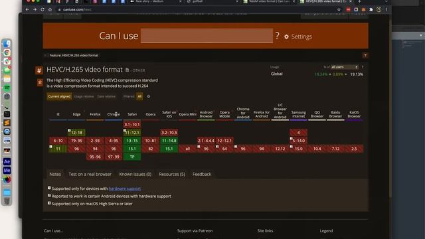Open Messages from the dock
This screenshot has width=425, height=239.
[x=7, y=70]
